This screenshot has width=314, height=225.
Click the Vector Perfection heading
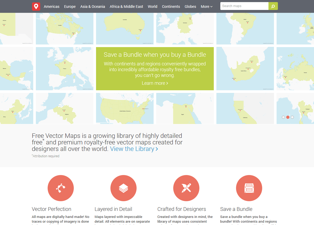pos(52,209)
